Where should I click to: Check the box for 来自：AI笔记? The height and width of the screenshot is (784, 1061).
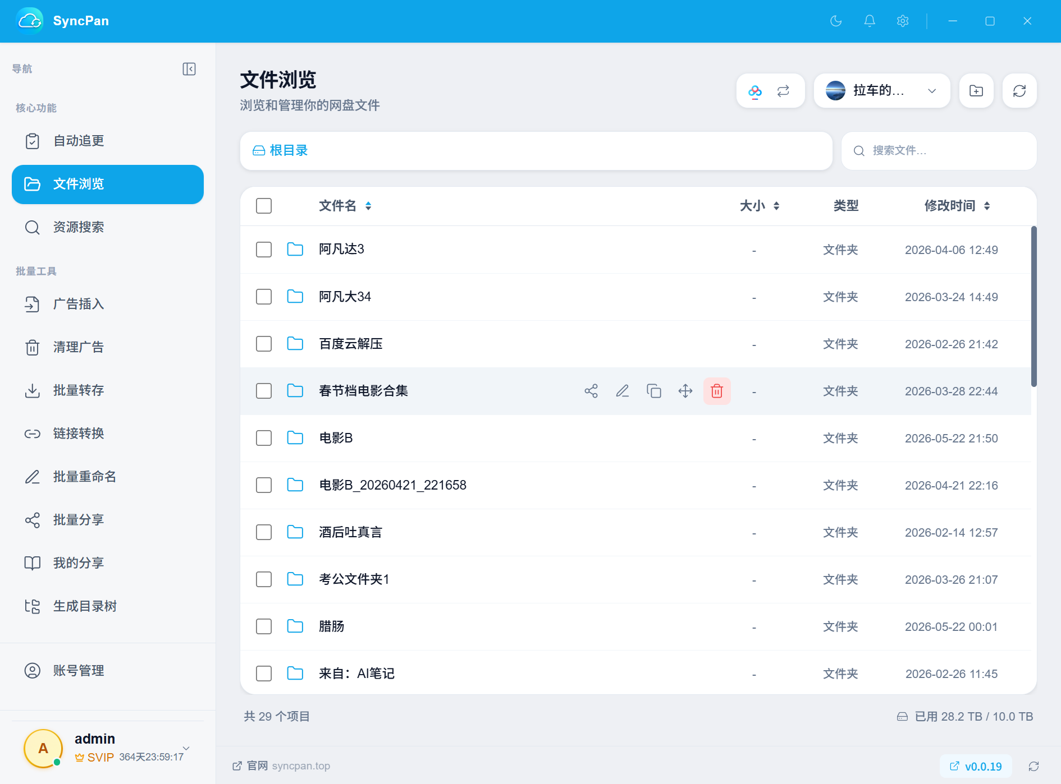[x=264, y=674]
